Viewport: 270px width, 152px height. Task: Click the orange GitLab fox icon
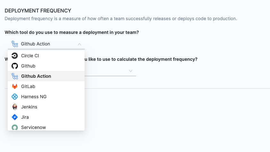(15, 86)
